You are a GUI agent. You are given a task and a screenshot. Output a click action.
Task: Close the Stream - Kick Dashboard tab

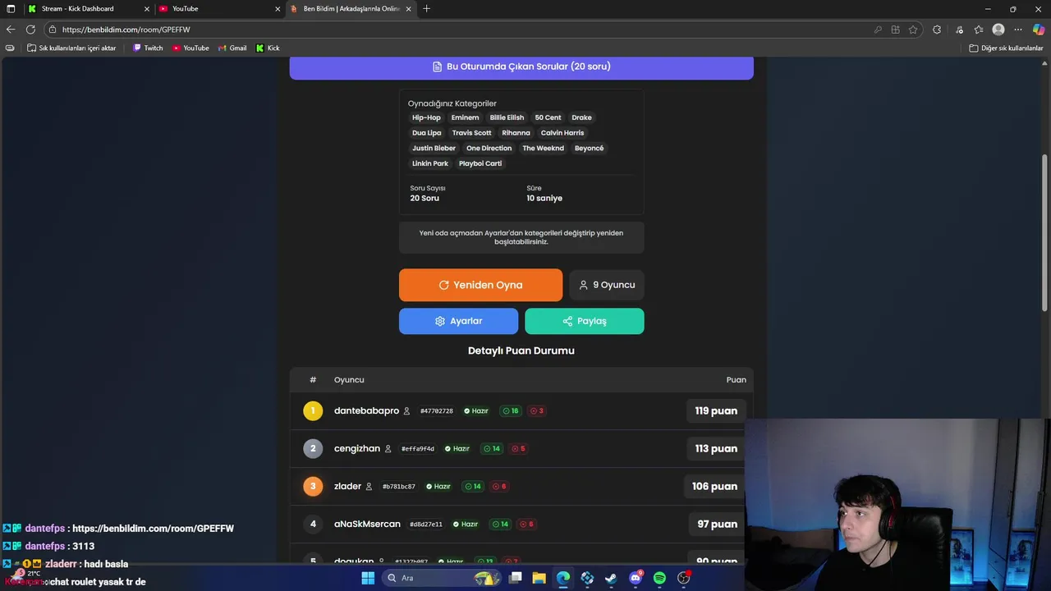(147, 8)
